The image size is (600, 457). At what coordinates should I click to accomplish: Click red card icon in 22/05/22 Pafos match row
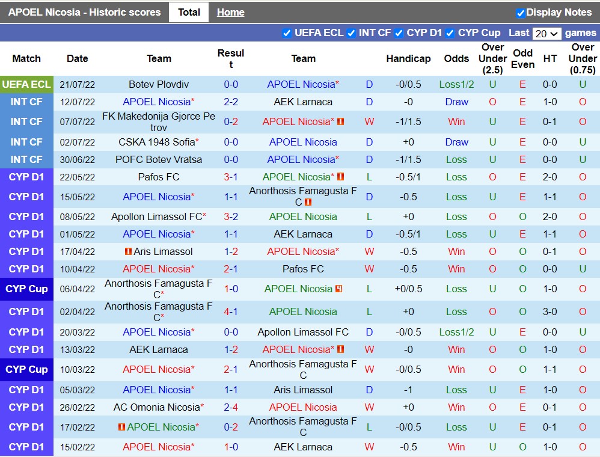pos(341,177)
